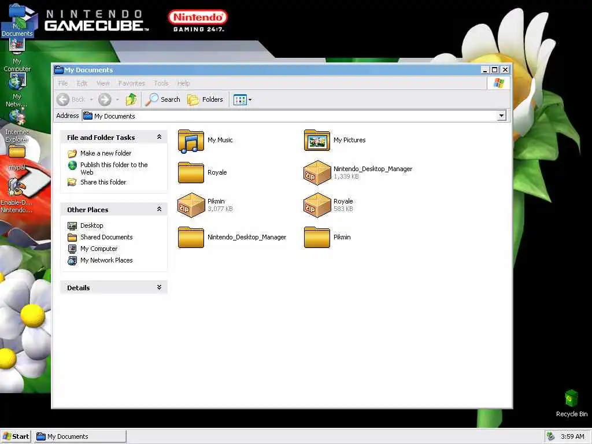
Task: Select the Internet Explorer desktop icon
Action: tap(17, 125)
